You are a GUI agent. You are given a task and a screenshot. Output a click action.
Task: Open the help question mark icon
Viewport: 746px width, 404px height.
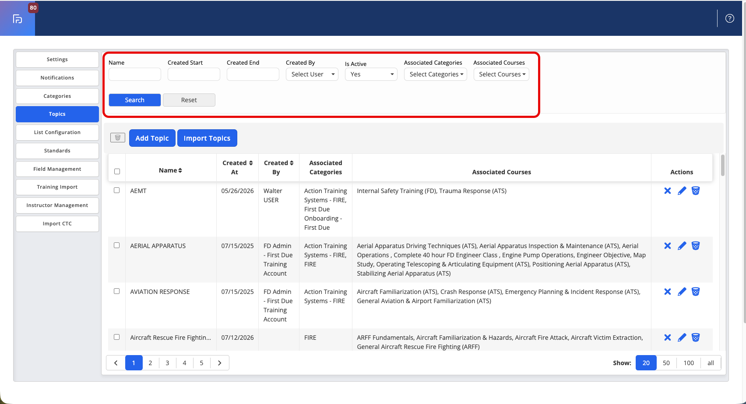[x=729, y=18]
